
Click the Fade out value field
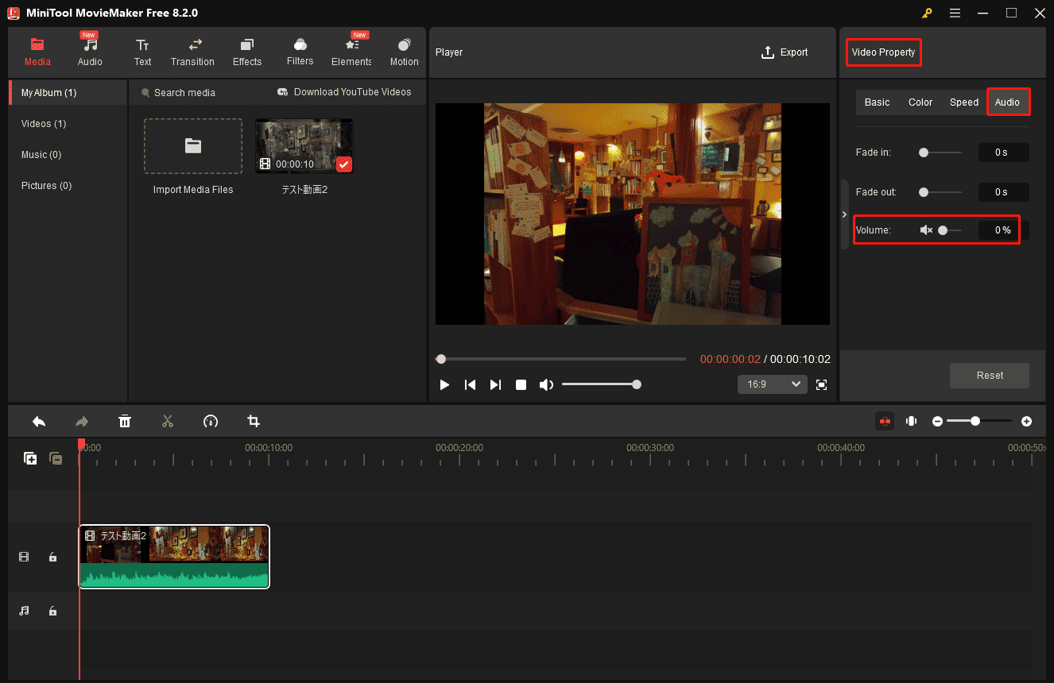(x=1003, y=192)
